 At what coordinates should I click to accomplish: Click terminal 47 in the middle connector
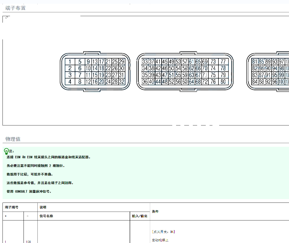point(165,75)
